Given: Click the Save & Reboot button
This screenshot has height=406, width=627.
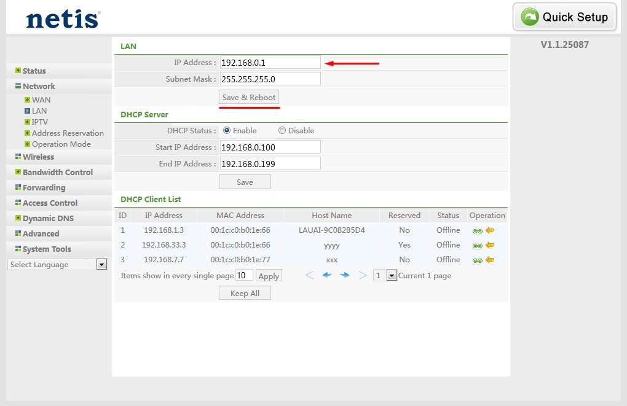Looking at the screenshot, I should point(249,98).
